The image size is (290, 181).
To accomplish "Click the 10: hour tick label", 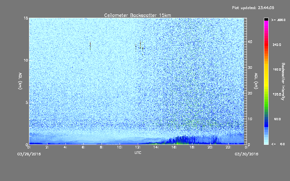I will pos(120,147).
